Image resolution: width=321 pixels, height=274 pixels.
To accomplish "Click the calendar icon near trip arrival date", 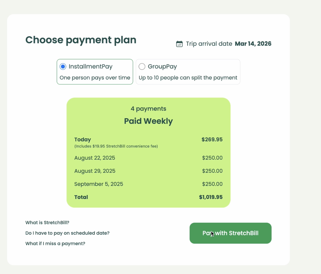I will [x=179, y=44].
